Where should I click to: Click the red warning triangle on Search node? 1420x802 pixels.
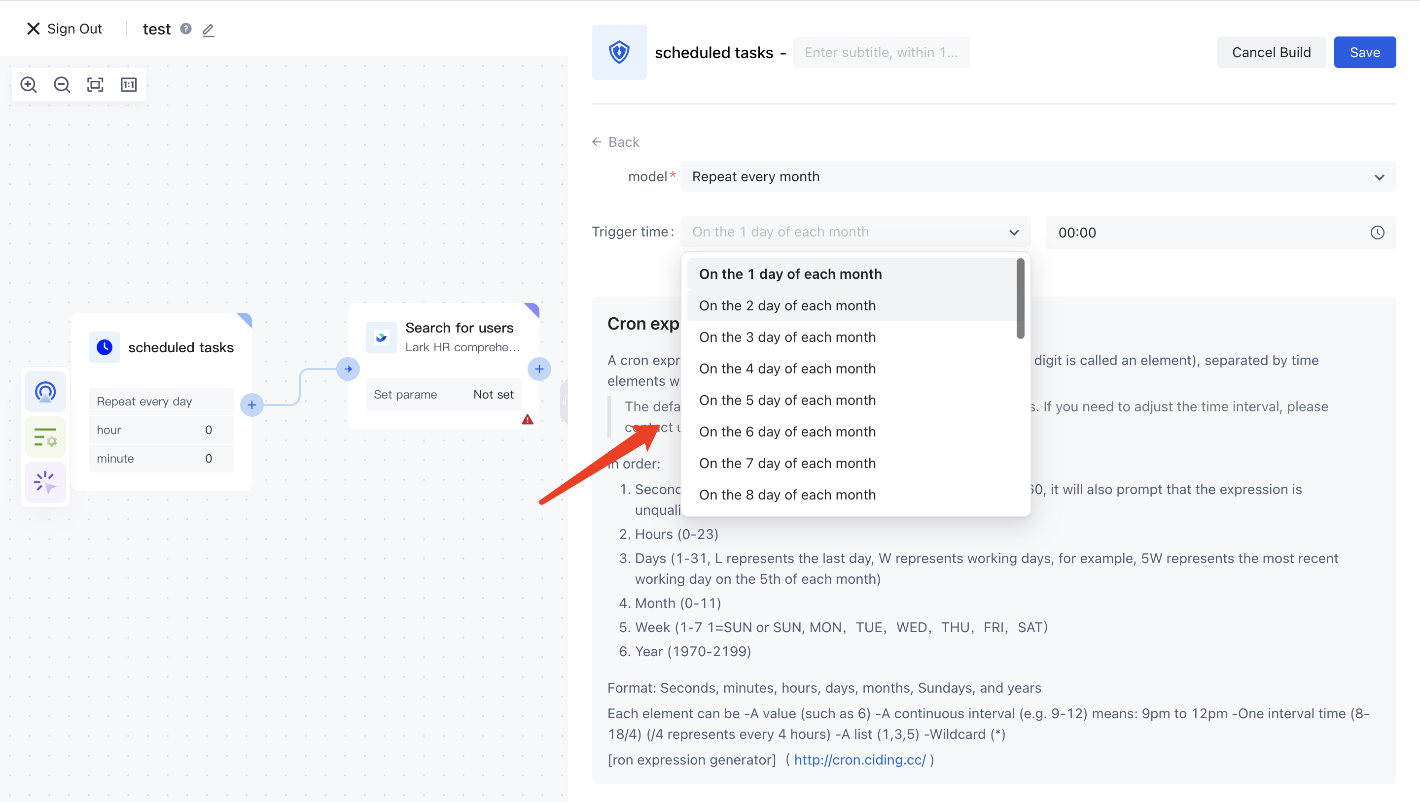click(527, 420)
